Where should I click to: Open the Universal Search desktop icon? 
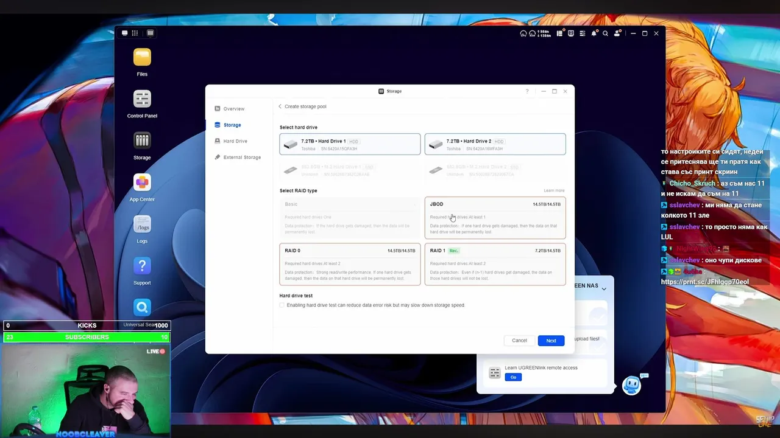pyautogui.click(x=142, y=307)
